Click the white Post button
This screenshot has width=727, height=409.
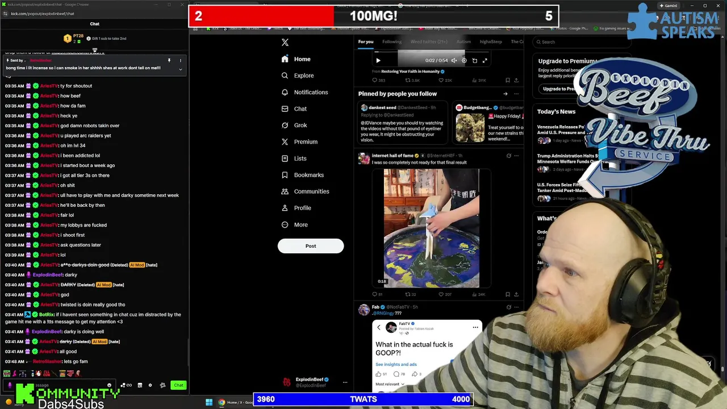[311, 246]
